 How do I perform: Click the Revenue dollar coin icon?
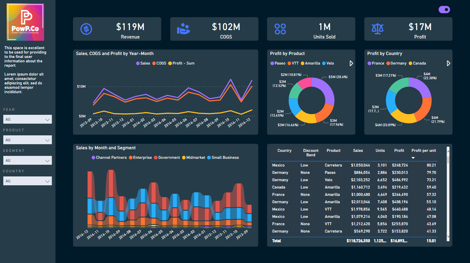tap(86, 29)
